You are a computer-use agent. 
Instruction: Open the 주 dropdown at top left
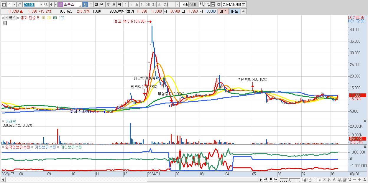point(14,4)
